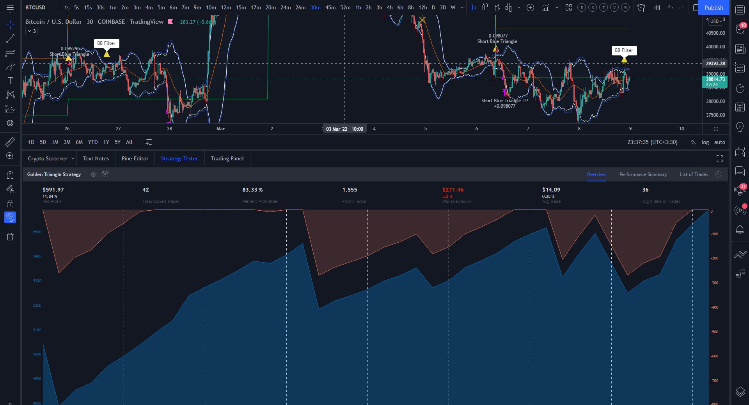Select the Trend Line drawing tool

coord(10,38)
